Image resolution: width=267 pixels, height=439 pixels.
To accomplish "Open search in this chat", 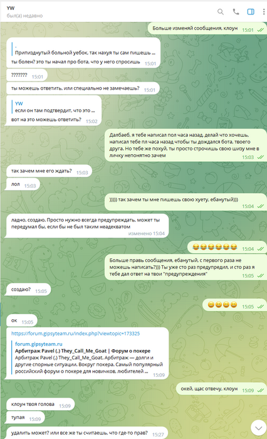I will coord(221,12).
